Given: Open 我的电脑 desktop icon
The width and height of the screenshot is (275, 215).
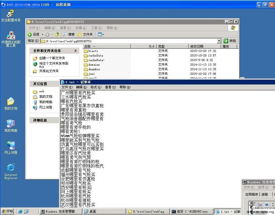Looking at the screenshot, I should [x=11, y=126].
